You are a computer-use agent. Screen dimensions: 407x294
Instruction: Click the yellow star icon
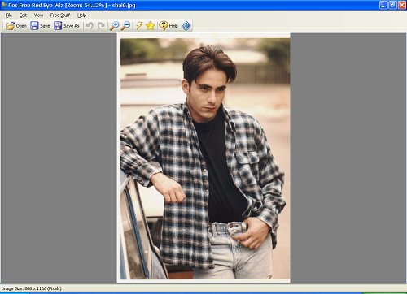click(150, 26)
